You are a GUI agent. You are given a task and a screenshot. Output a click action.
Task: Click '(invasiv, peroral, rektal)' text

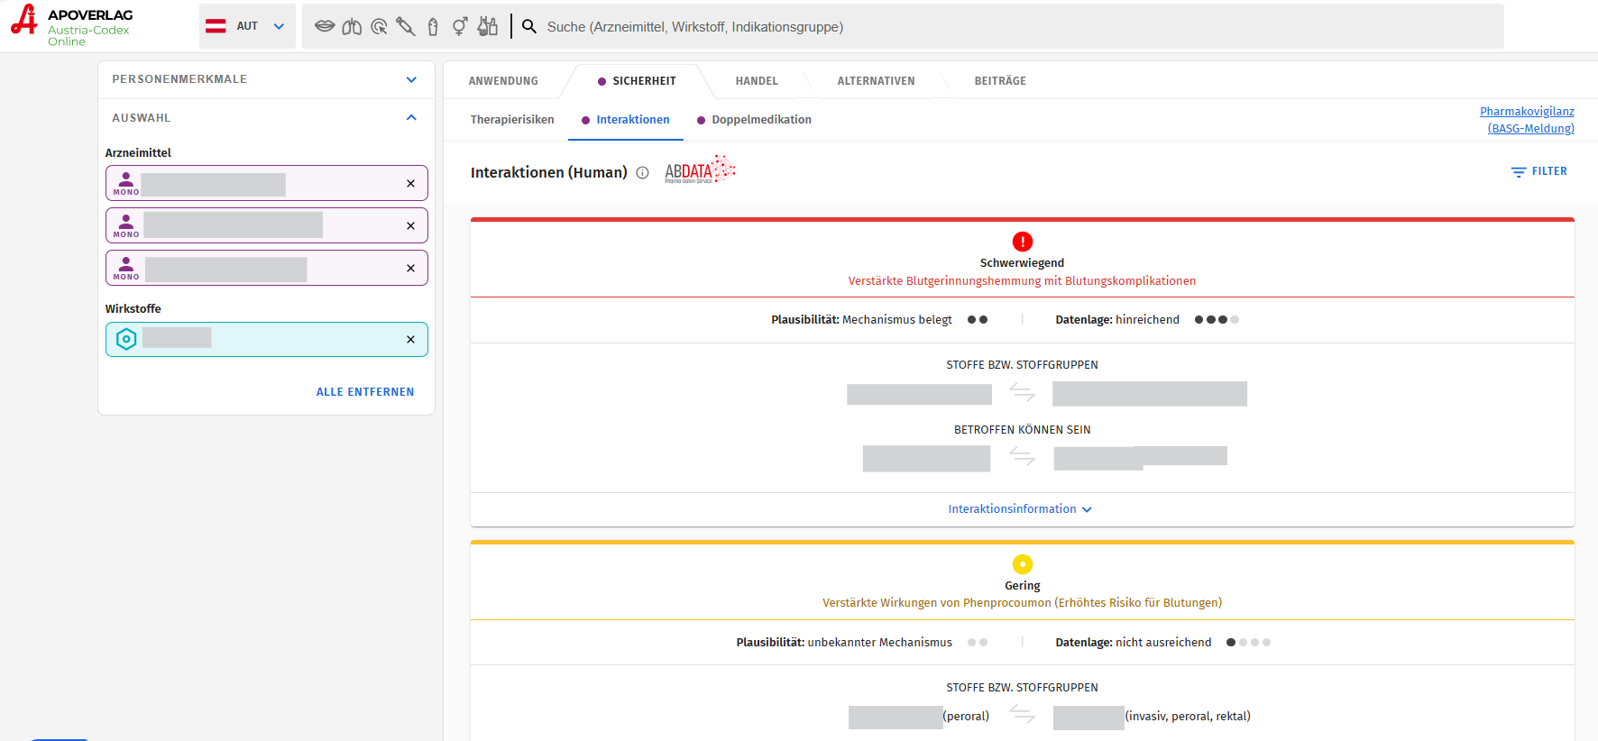point(1188,717)
